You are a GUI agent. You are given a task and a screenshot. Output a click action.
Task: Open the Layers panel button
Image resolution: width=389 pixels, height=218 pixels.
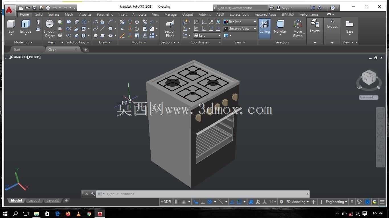pyautogui.click(x=315, y=26)
